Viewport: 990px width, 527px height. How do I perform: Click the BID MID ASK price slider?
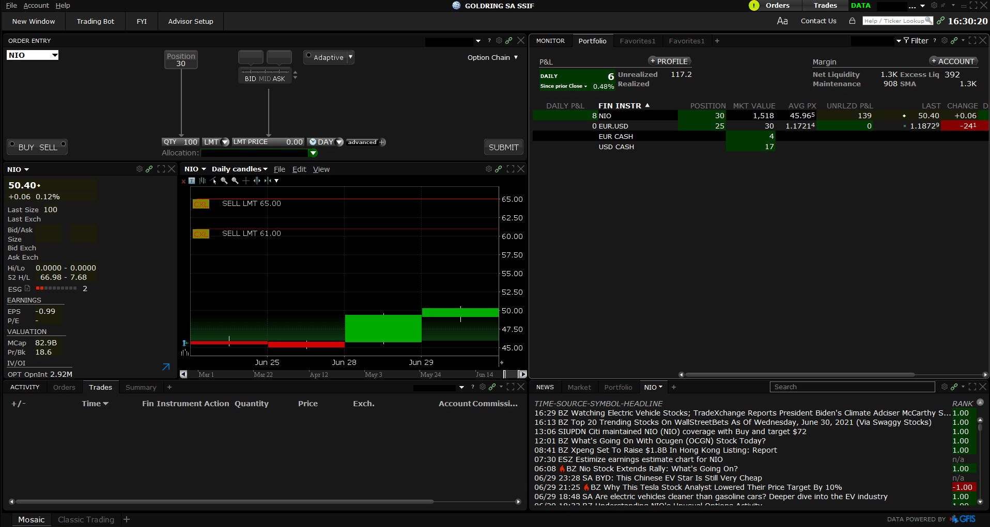[265, 72]
